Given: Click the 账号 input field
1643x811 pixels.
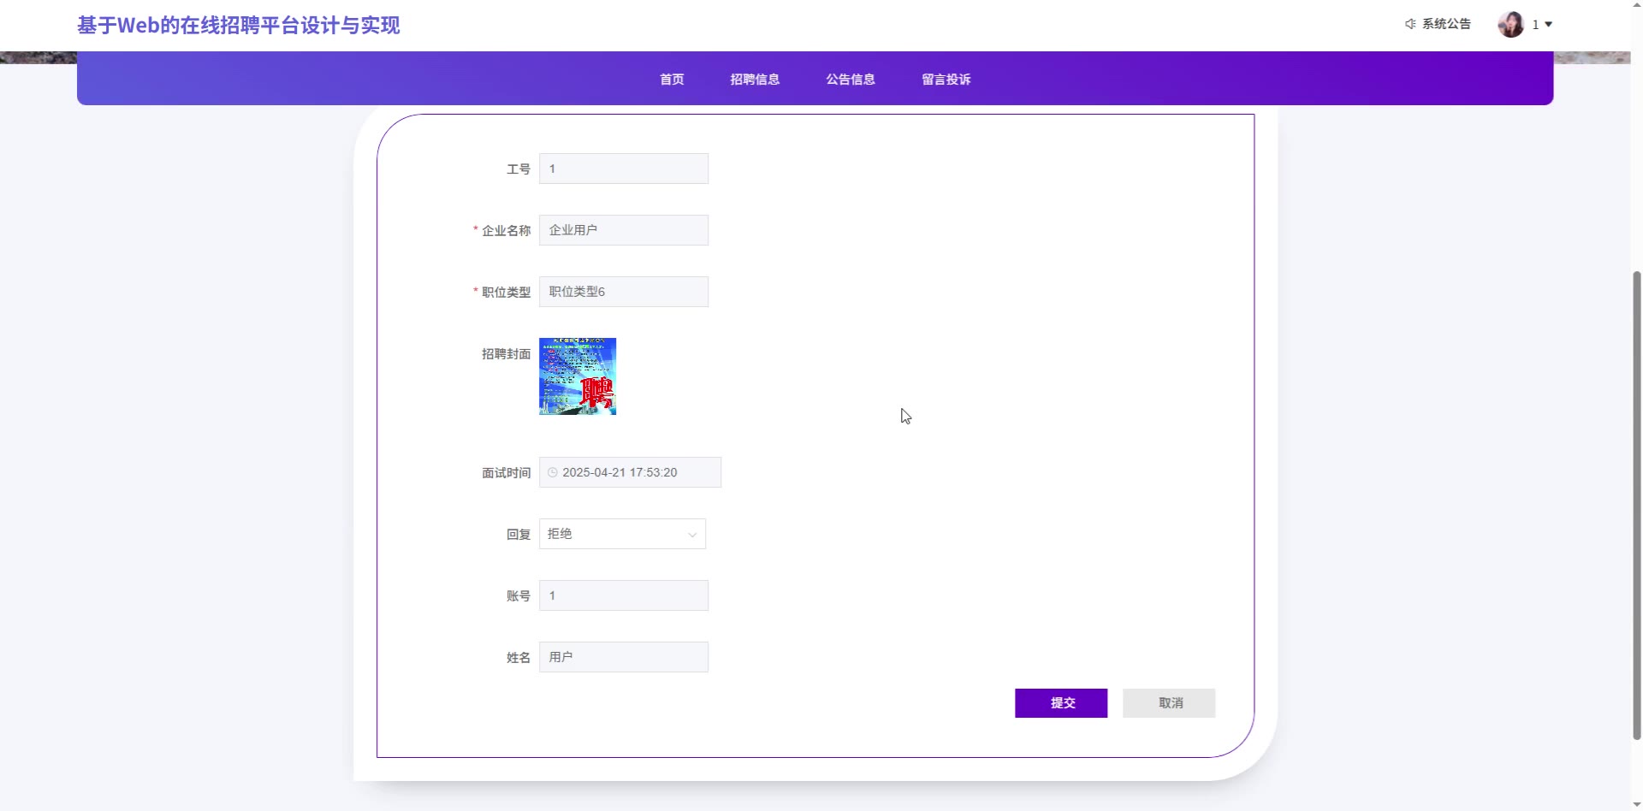Looking at the screenshot, I should pyautogui.click(x=624, y=595).
